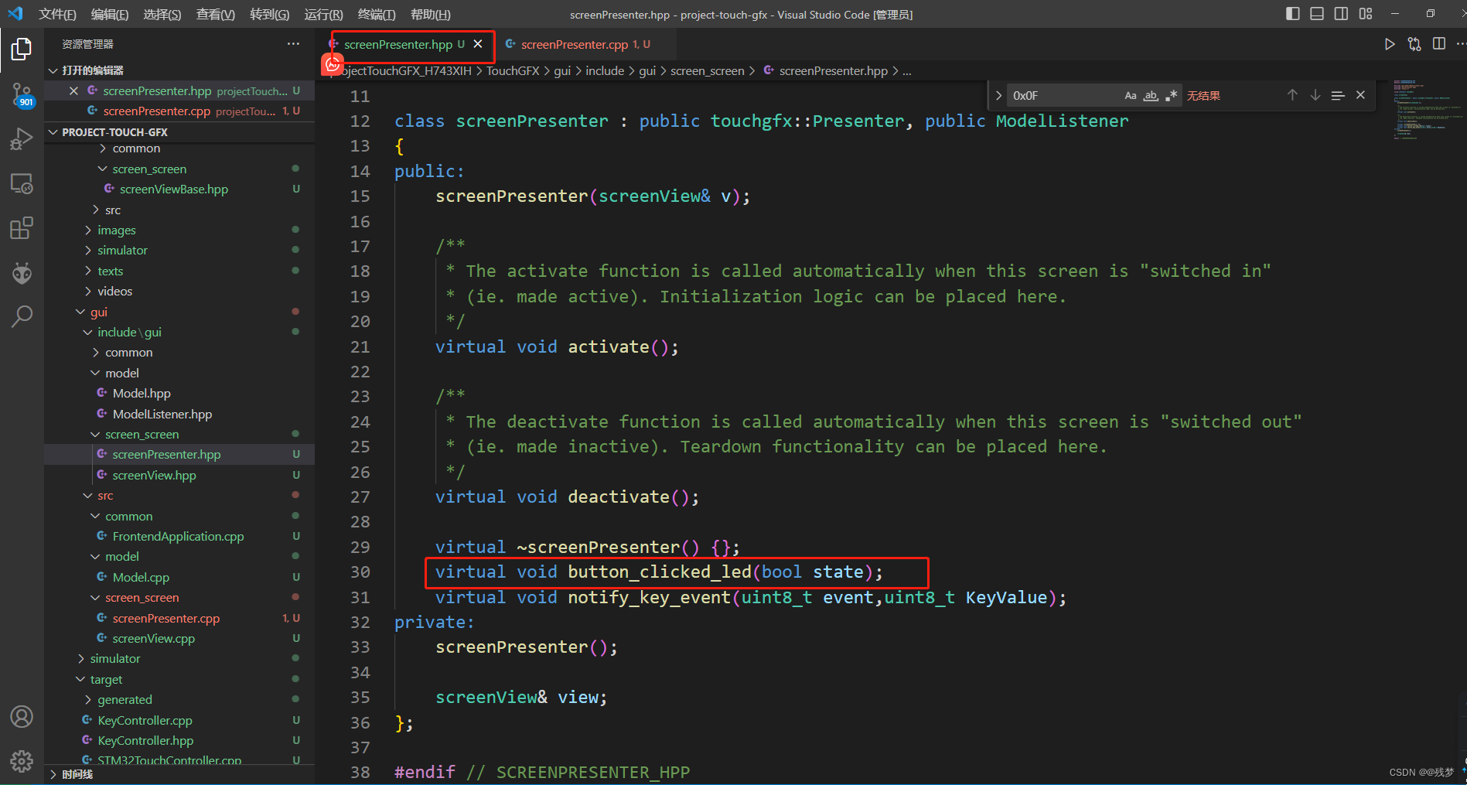Open Source Control view with 901 badge
The width and height of the screenshot is (1467, 785).
22,95
